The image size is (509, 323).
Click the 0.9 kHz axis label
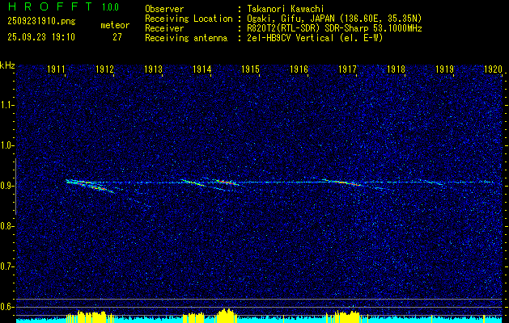6,186
